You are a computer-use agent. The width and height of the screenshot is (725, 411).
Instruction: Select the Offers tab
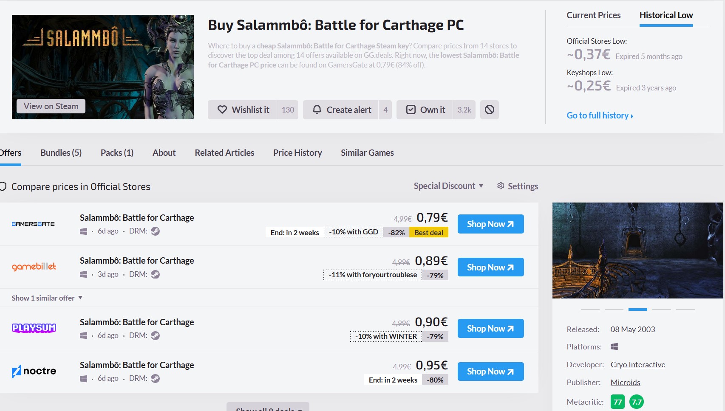[x=10, y=153]
